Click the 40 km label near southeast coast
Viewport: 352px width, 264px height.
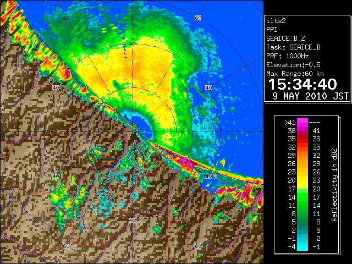[x=208, y=176]
